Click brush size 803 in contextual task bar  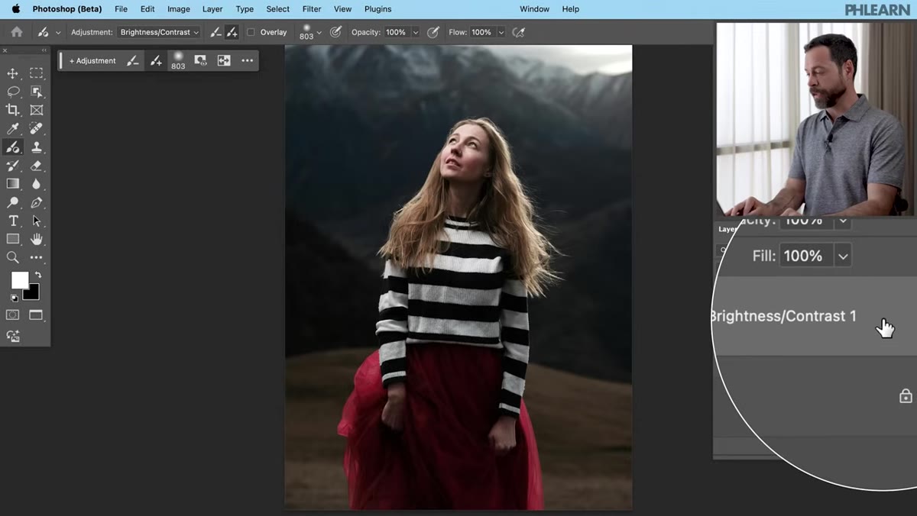click(x=178, y=61)
